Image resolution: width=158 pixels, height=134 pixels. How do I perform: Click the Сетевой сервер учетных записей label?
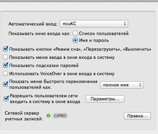tap(24, 116)
